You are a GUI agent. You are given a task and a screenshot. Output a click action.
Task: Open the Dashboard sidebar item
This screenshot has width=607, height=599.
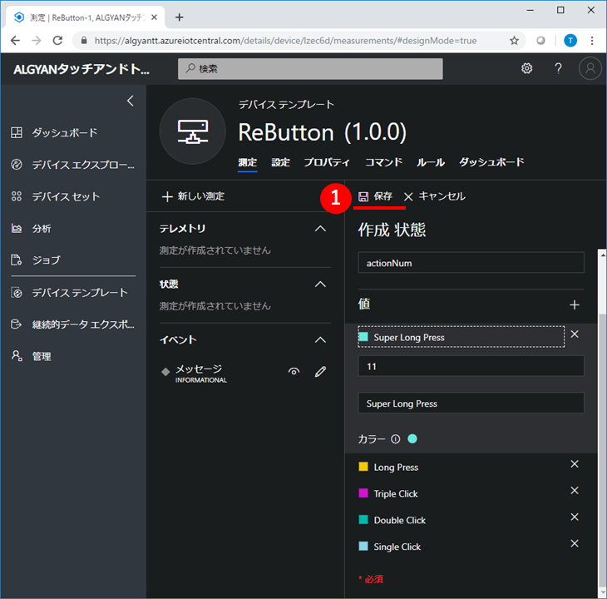pyautogui.click(x=54, y=133)
